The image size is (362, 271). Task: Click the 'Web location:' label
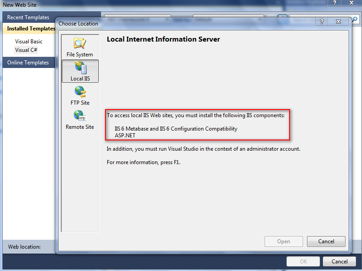click(x=24, y=247)
